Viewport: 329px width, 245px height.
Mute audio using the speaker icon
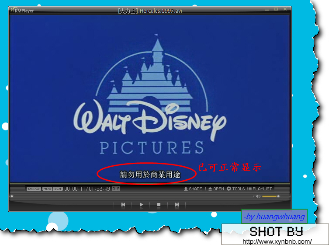(258, 196)
